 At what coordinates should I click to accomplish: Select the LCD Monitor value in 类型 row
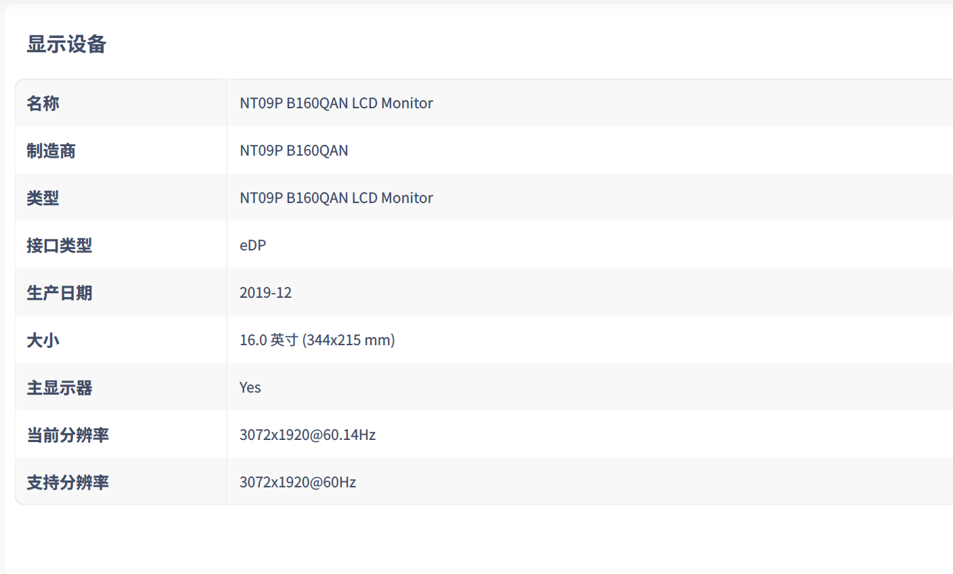[336, 198]
